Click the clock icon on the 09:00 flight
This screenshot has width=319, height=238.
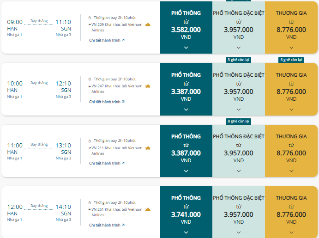90,17
